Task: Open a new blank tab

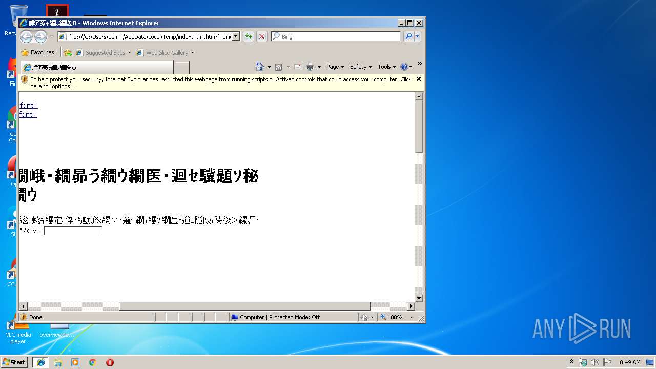Action: pos(182,68)
